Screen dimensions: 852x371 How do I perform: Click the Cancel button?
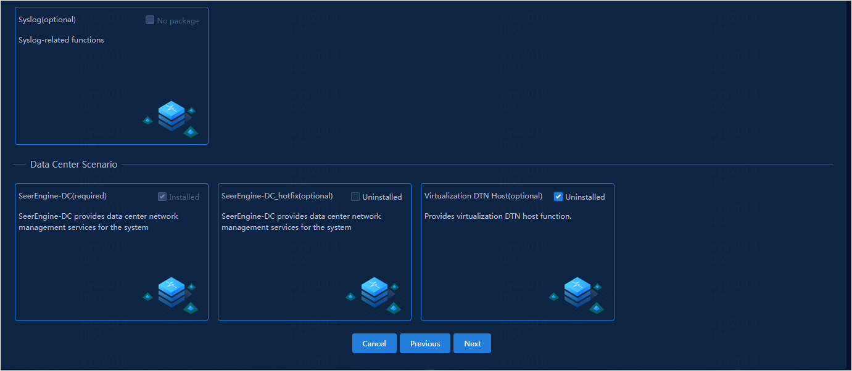374,343
